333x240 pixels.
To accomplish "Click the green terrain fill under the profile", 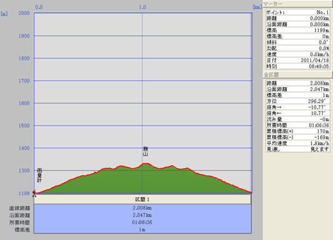I will (142, 182).
